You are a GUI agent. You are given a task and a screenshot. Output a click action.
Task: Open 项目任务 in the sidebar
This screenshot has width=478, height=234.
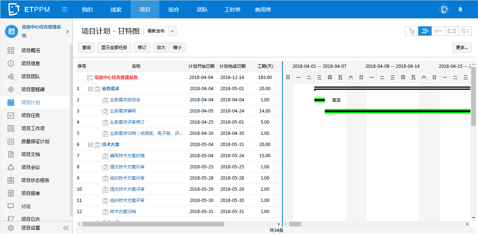click(31, 115)
